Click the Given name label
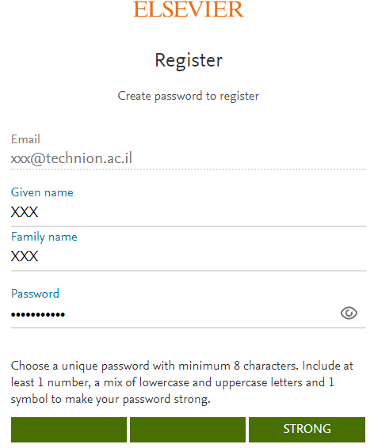This screenshot has width=374, height=448. coord(42,192)
